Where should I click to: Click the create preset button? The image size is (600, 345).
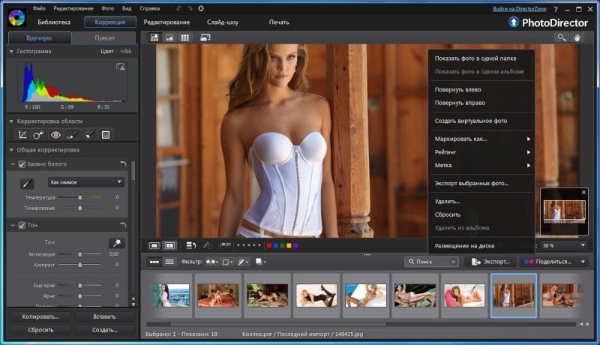pos(104,330)
